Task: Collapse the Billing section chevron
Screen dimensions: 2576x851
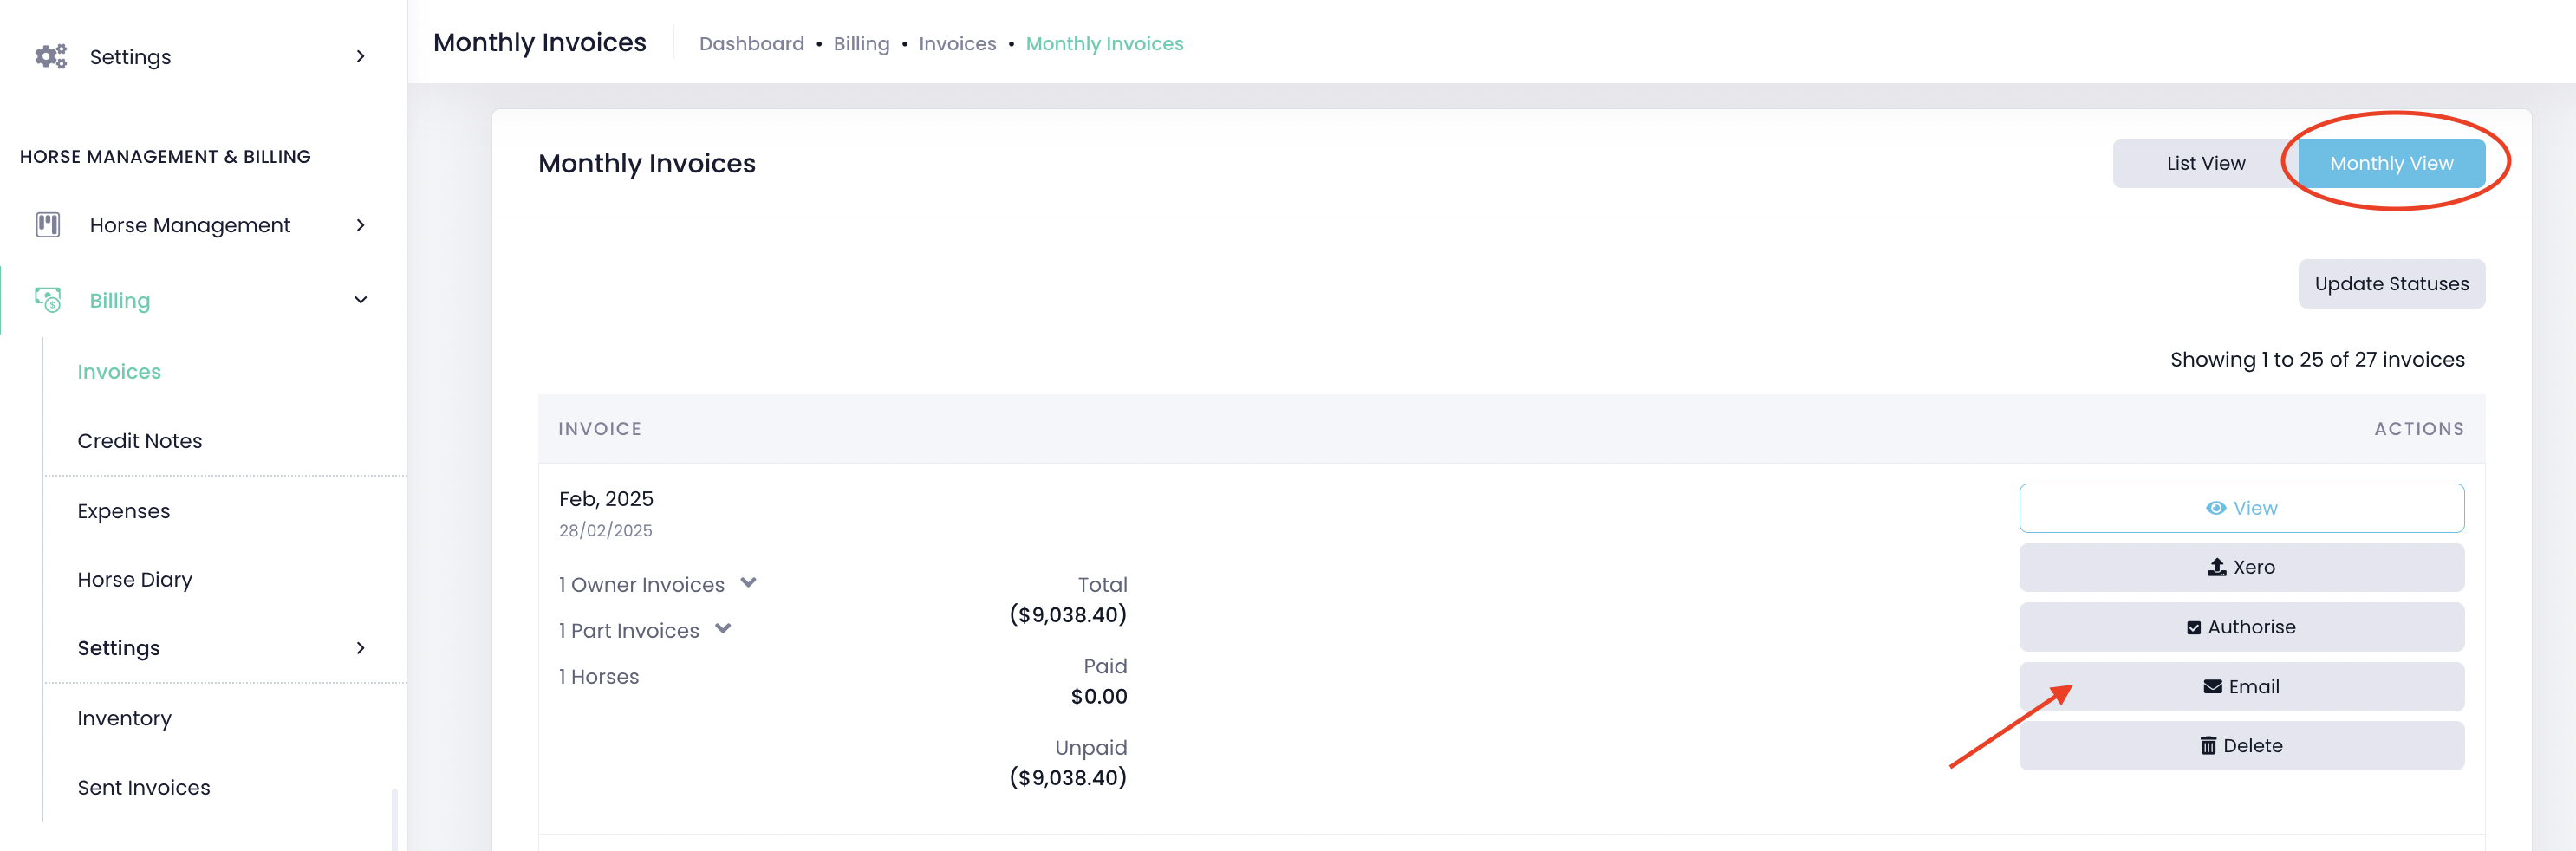Action: [x=361, y=300]
